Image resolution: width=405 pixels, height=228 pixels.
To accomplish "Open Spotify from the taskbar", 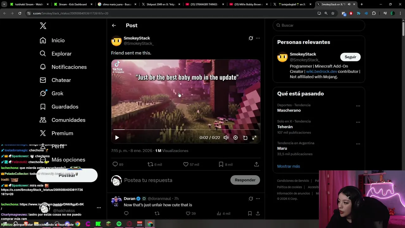I will point(119,224).
